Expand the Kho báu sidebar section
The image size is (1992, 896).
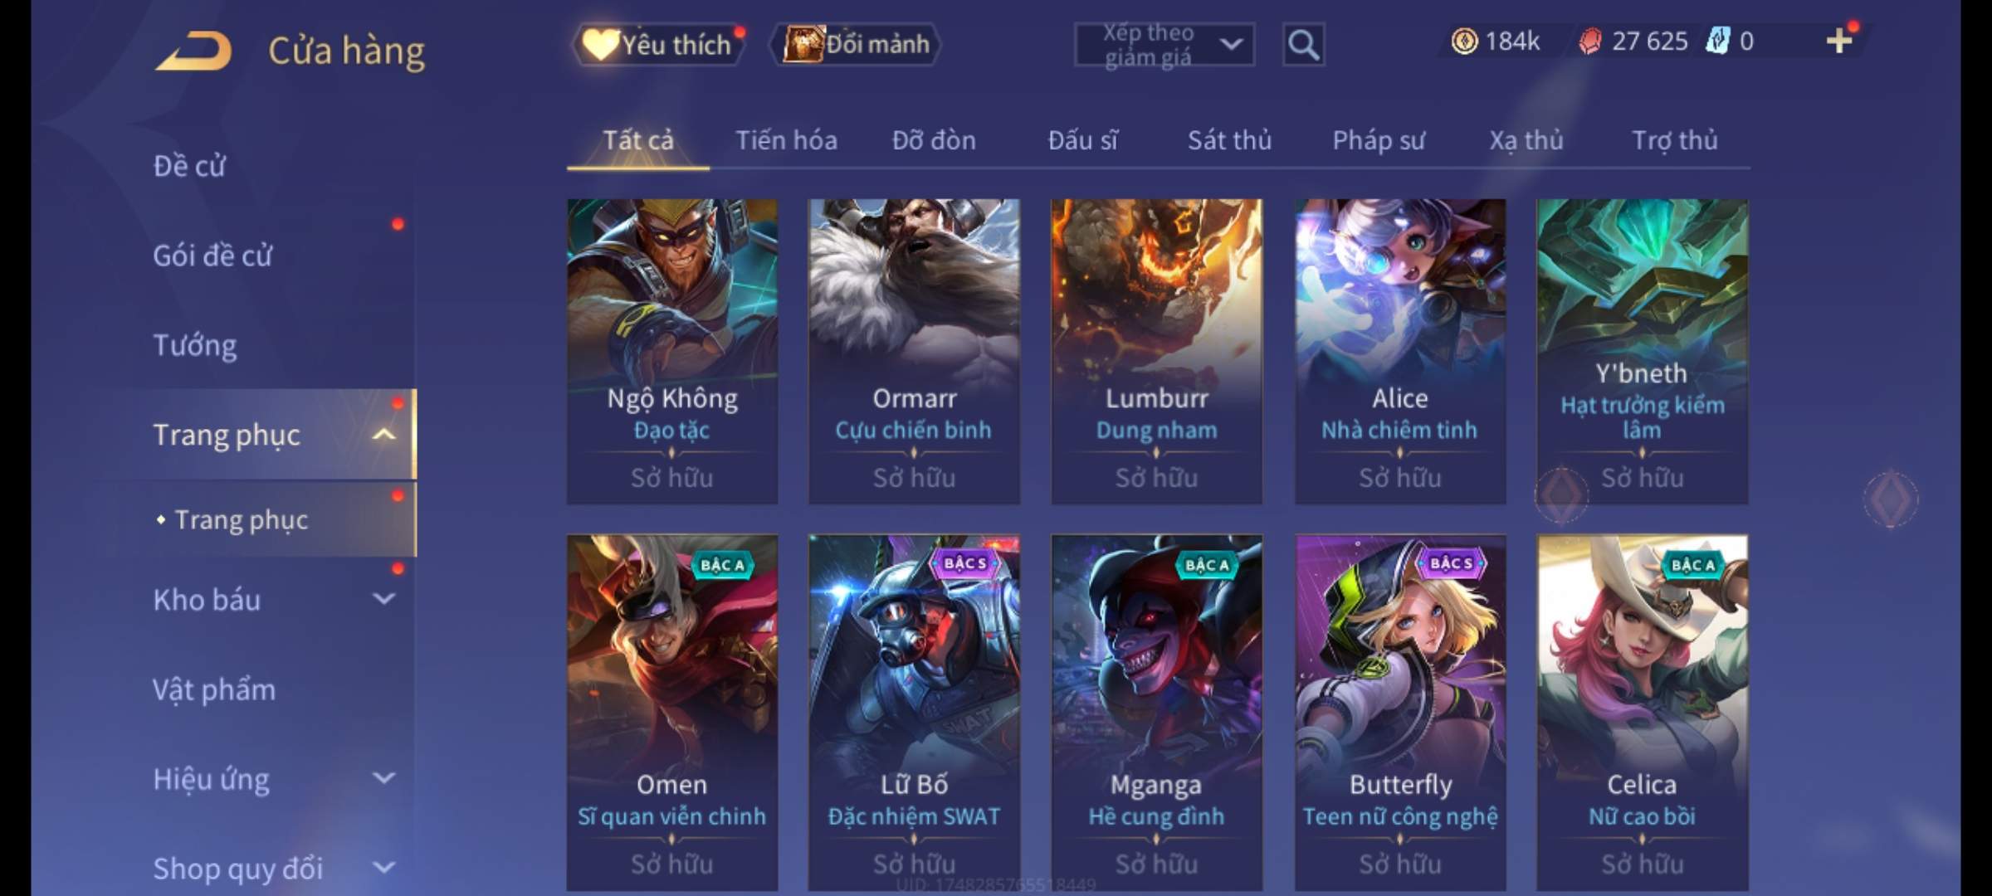(x=383, y=598)
